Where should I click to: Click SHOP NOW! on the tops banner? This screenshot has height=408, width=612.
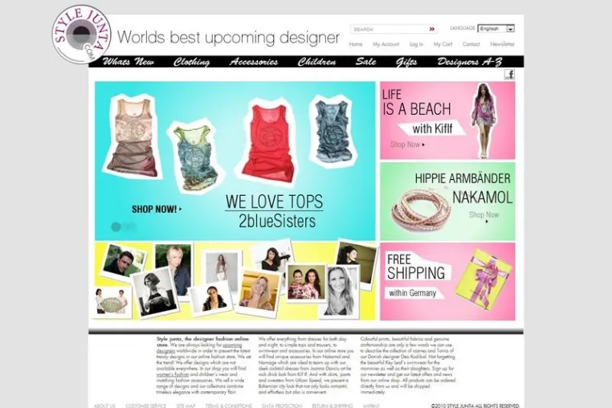click(157, 210)
